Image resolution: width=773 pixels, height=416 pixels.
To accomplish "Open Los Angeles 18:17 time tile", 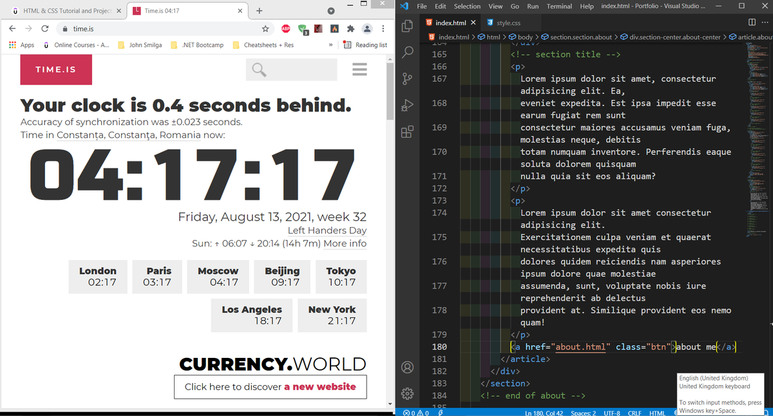I will click(252, 315).
